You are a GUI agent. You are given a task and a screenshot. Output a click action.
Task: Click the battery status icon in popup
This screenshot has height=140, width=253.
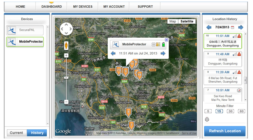tap(163, 45)
